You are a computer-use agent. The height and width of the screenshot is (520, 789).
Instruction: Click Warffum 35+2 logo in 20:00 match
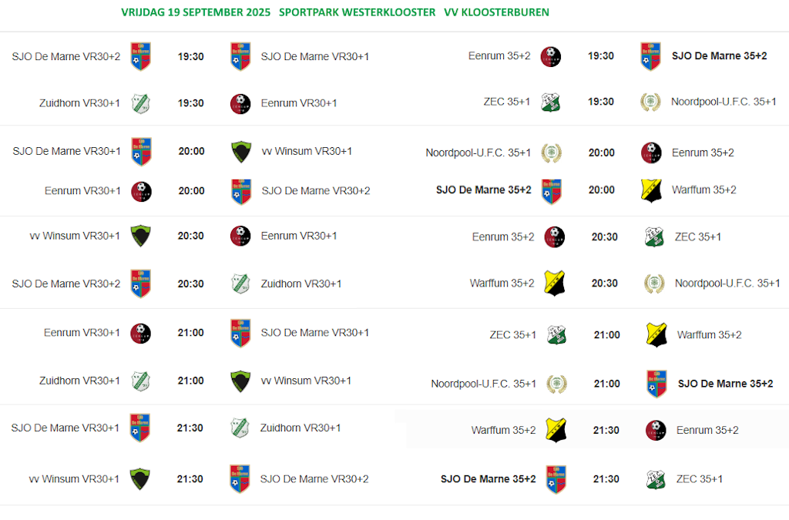651,190
